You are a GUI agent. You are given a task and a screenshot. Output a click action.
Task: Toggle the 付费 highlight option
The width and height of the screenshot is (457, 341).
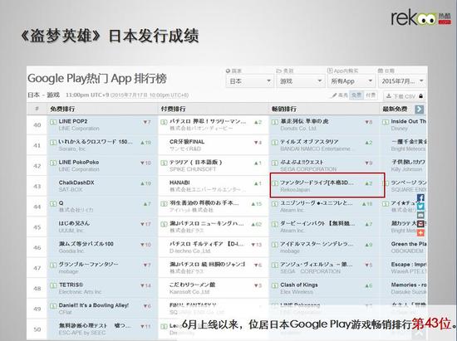coord(371,95)
